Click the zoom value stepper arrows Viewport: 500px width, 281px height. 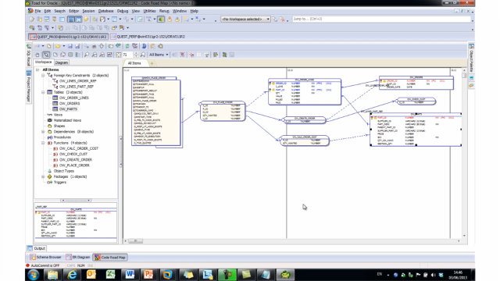click(136, 55)
